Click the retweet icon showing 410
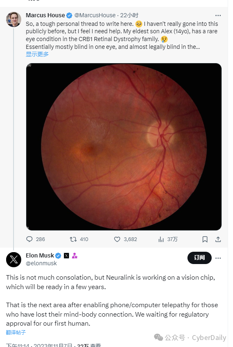Viewport: 233px width, 347px height. point(73,239)
